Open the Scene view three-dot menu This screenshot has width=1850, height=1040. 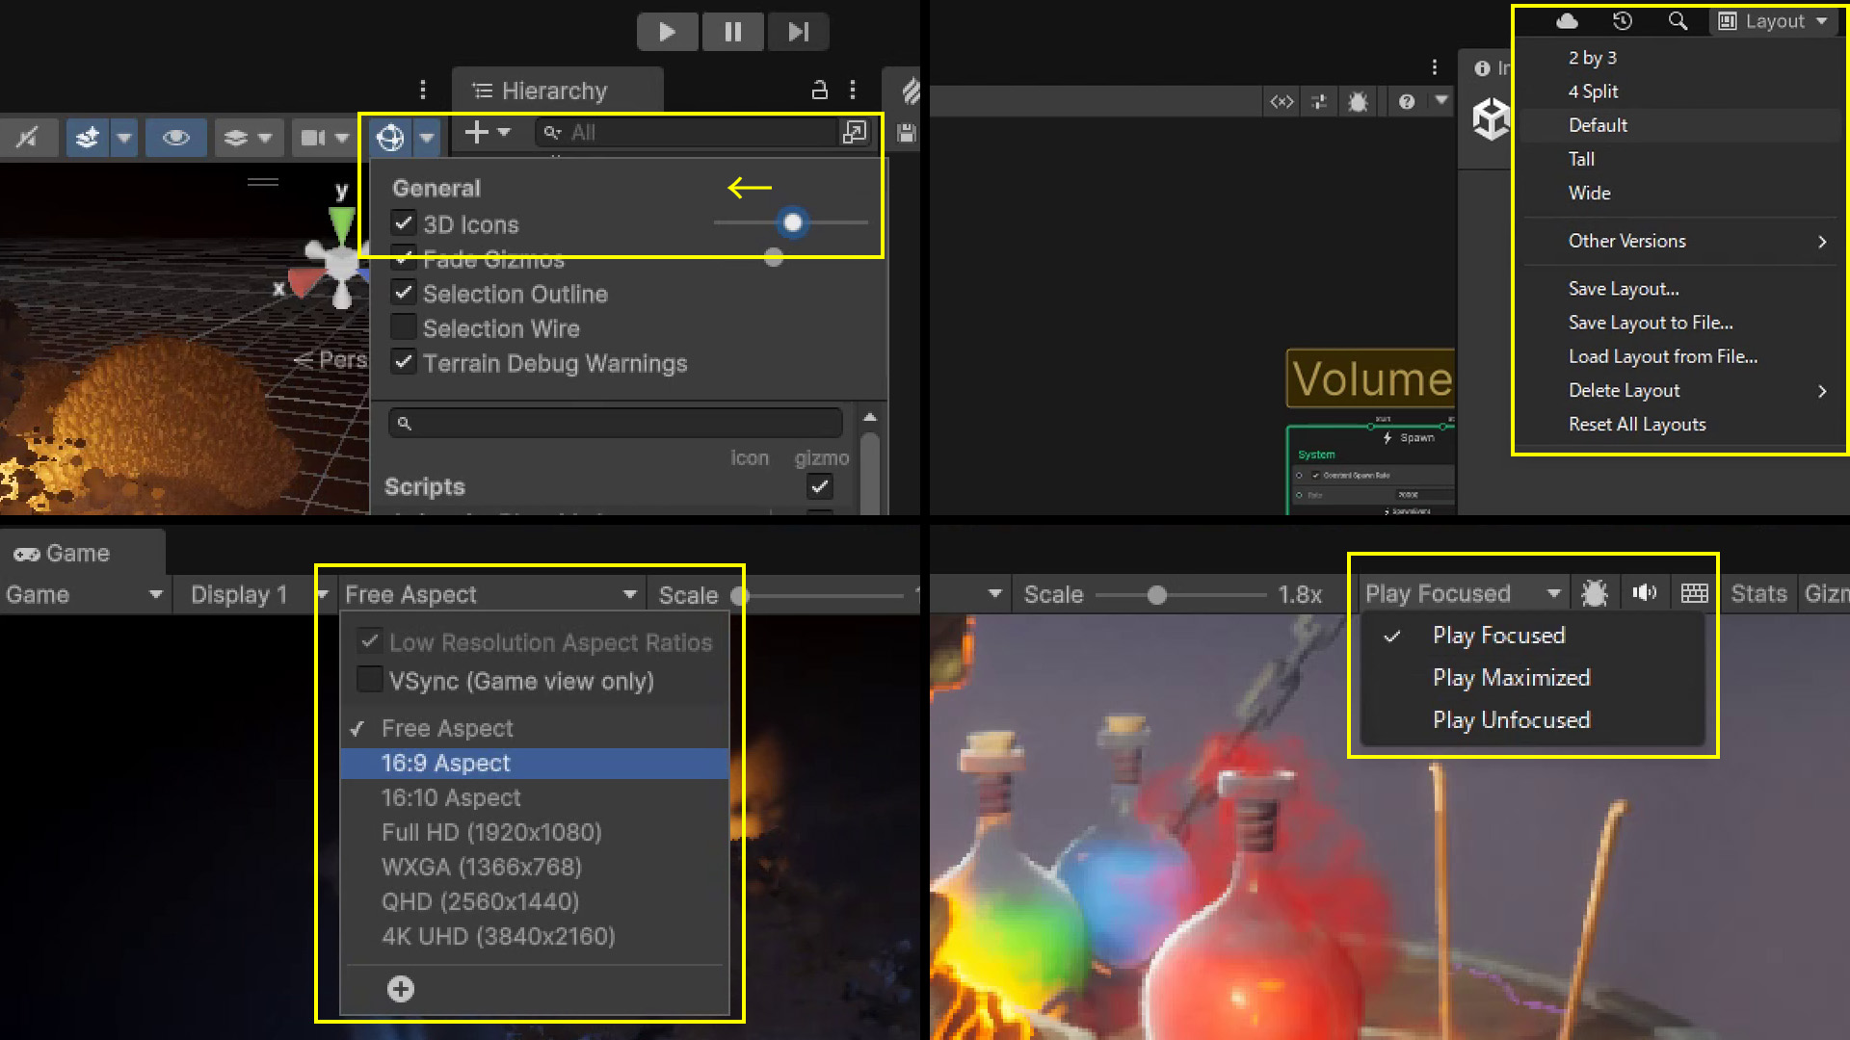pos(423,90)
